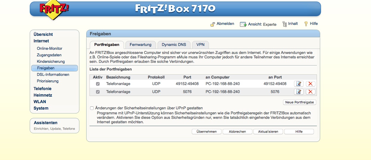Image resolution: width=371 pixels, height=160 pixels.
Task: Edit the port 49152-49408 forwarding rule
Action: (299, 84)
